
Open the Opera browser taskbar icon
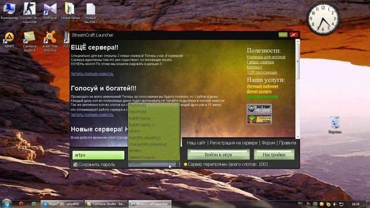(x=21, y=204)
